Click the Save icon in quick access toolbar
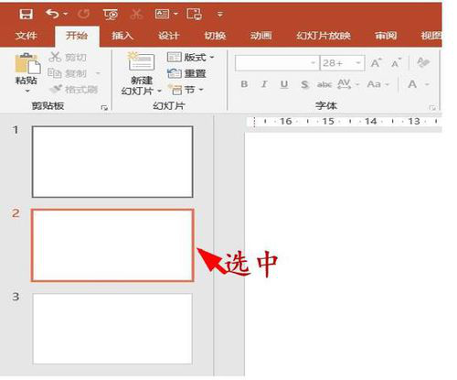457x380 pixels. click(26, 14)
